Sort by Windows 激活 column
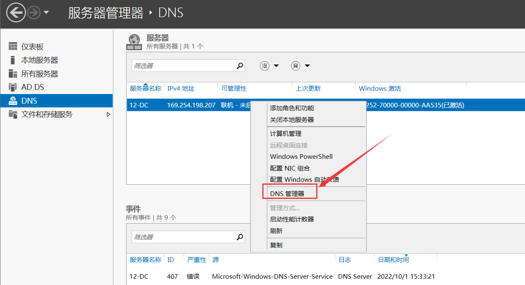Screen dimensions: 525x285 (x=380, y=88)
